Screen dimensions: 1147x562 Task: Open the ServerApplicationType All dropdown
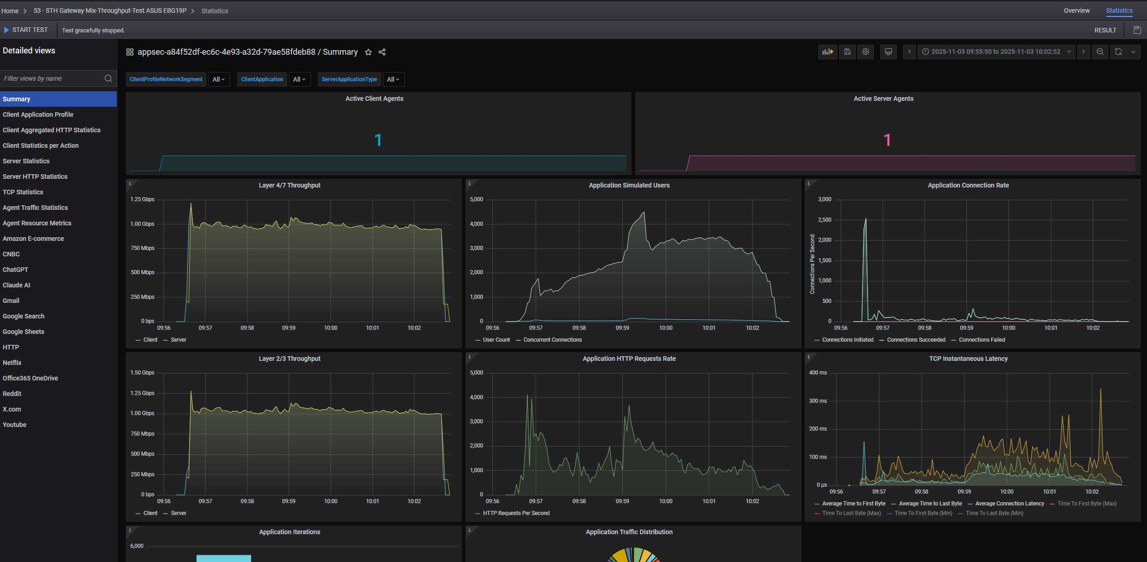[393, 79]
